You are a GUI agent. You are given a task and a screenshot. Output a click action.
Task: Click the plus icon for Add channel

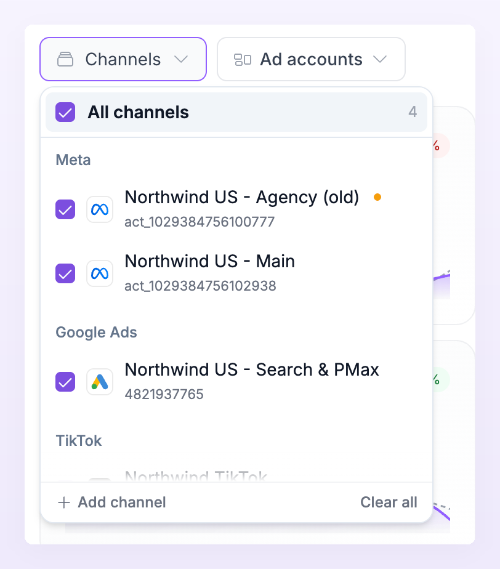64,502
